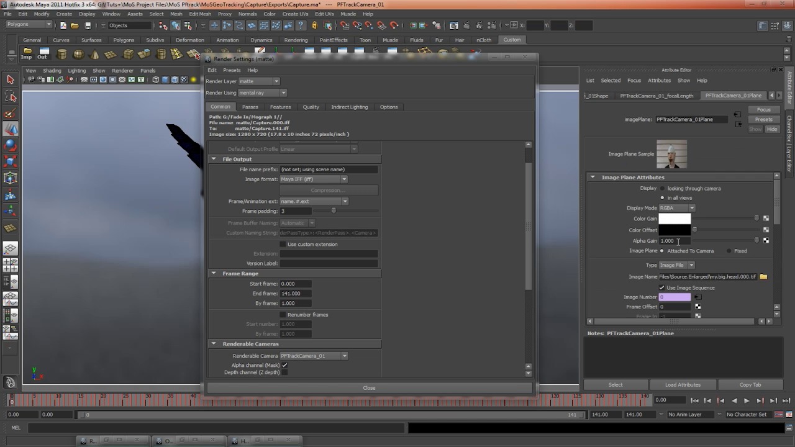Viewport: 795px width, 447px height.
Task: Open a scene with folder icon
Action: pyautogui.click(x=75, y=25)
